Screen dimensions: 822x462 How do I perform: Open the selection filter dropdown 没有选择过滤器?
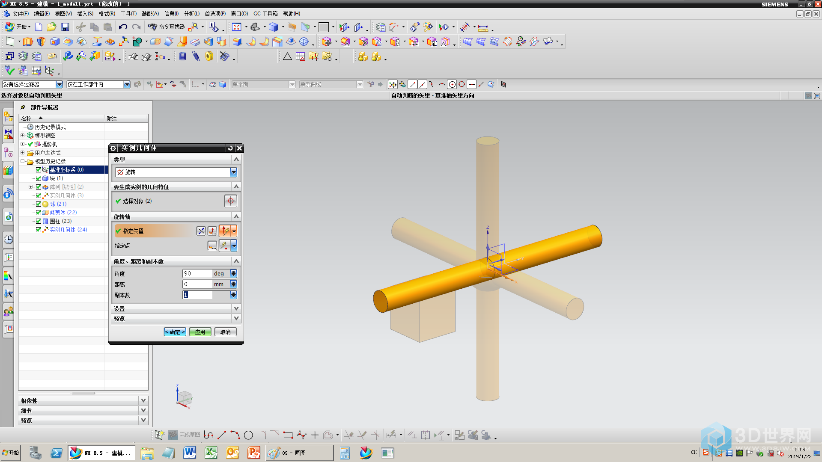point(33,84)
